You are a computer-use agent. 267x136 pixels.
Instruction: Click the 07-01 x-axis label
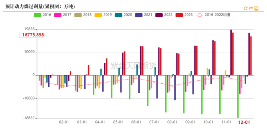coord(154,122)
